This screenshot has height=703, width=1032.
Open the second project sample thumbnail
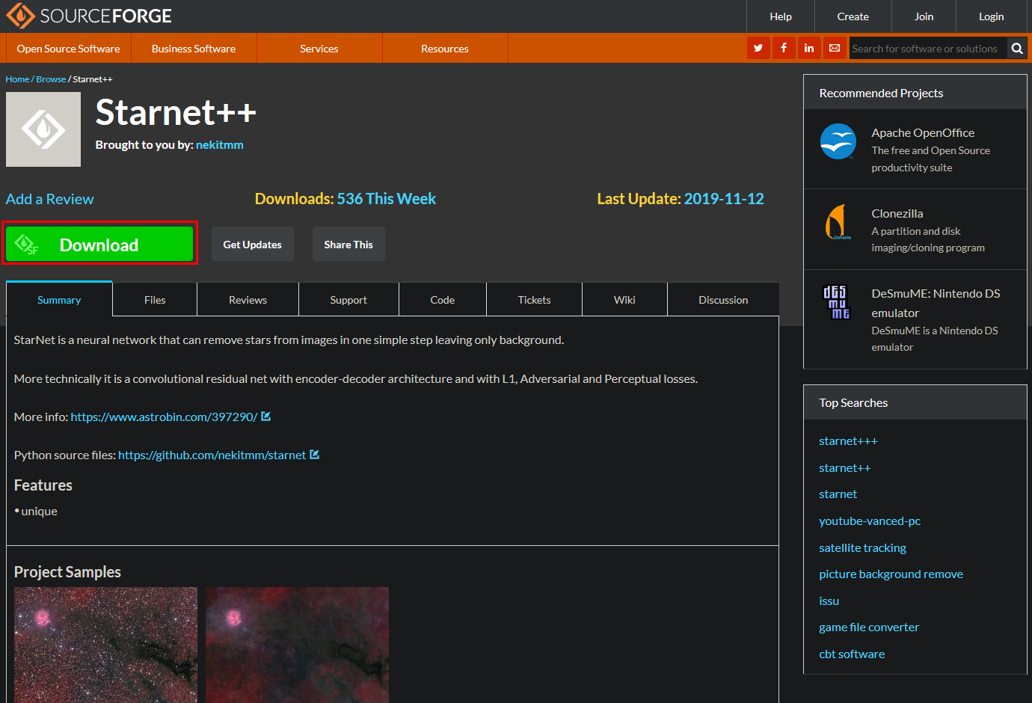[x=297, y=645]
